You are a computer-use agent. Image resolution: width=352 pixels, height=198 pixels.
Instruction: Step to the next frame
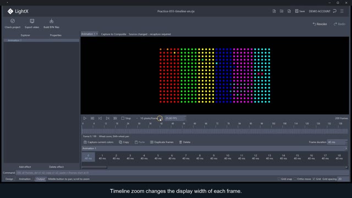coord(108,118)
